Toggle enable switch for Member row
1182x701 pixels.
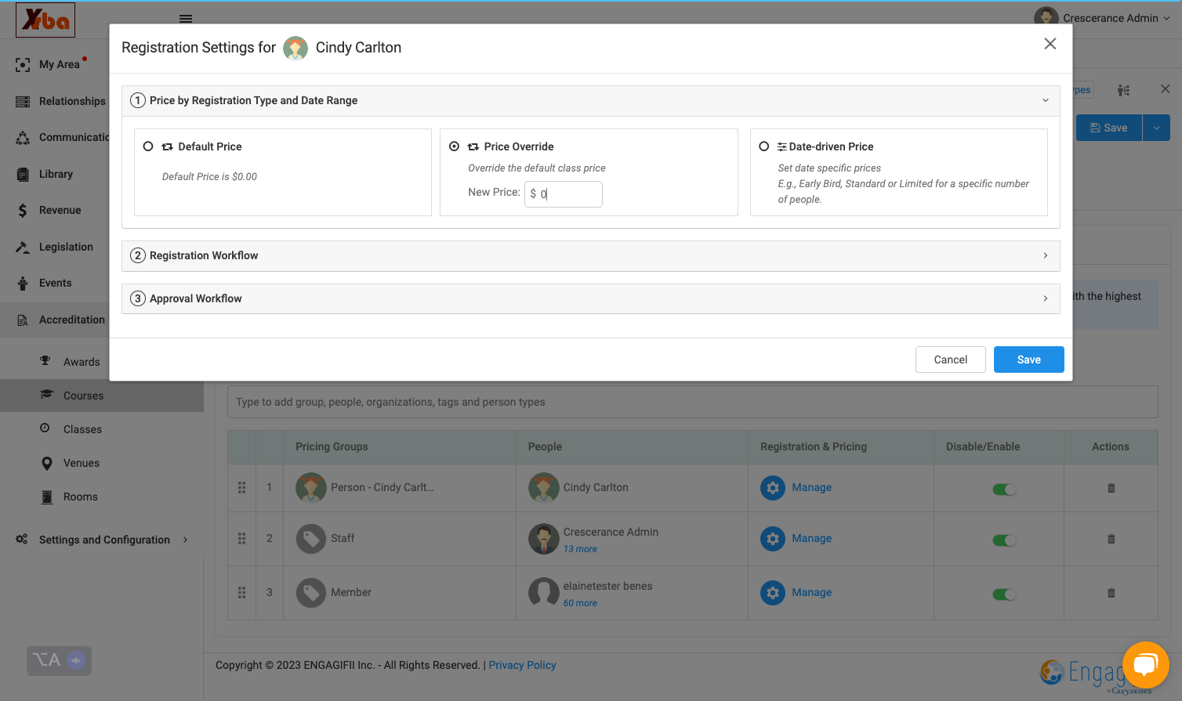[x=1004, y=594]
